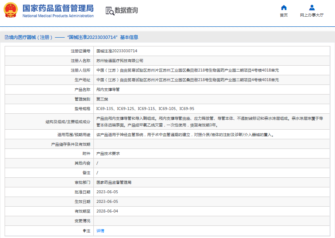Select approval date 2023-06-05 in 批准日期 row
335x238 pixels.
(x=107, y=192)
